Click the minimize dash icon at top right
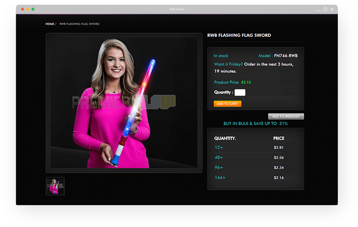 tap(319, 9)
